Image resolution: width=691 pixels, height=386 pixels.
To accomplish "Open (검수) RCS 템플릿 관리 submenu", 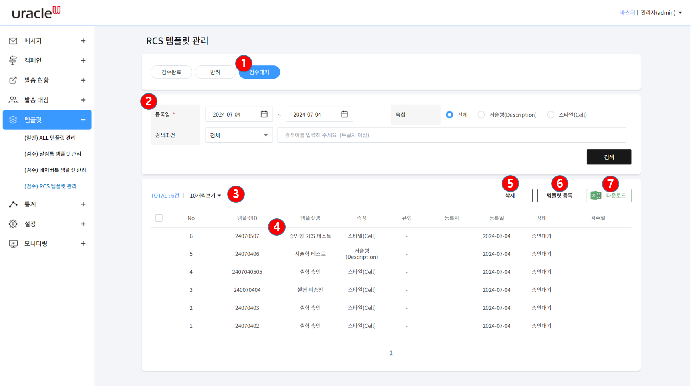I will (x=50, y=186).
